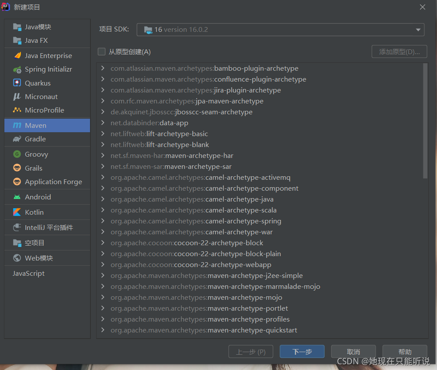Click the SDK folder icon in dropdown
Viewport: 437px width, 370px height.
click(148, 30)
